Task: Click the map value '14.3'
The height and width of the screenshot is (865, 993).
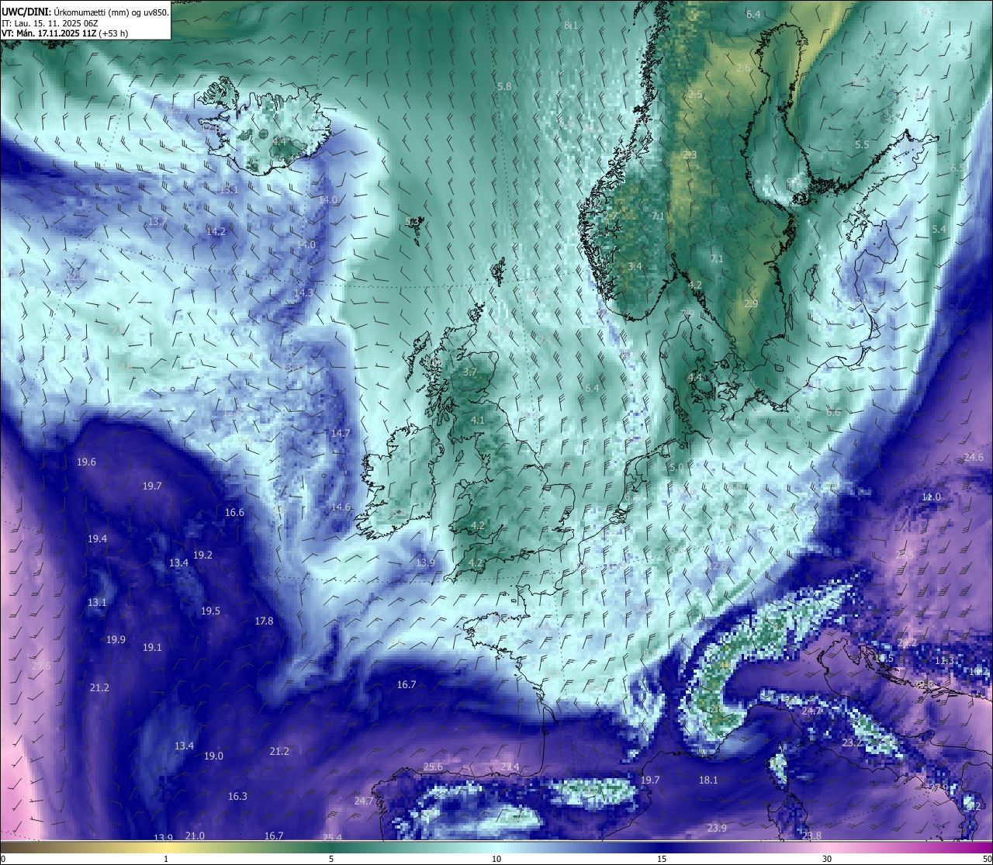Action: click(x=303, y=293)
